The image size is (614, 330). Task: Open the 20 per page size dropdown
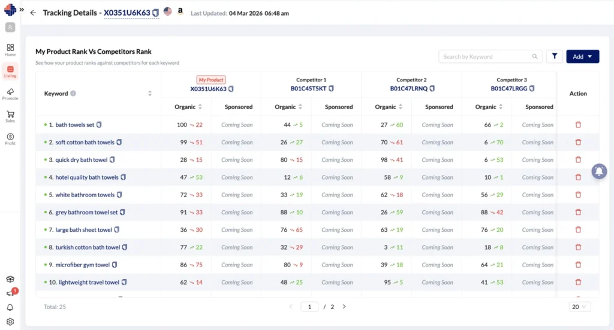[580, 307]
